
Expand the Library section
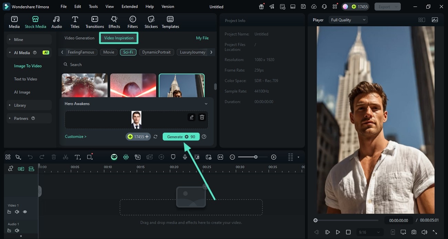29,105
